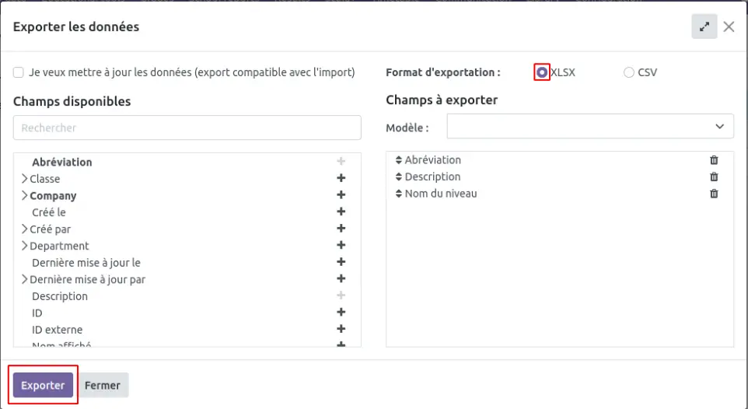This screenshot has width=748, height=409.
Task: Add the Company field to export
Action: click(x=341, y=195)
